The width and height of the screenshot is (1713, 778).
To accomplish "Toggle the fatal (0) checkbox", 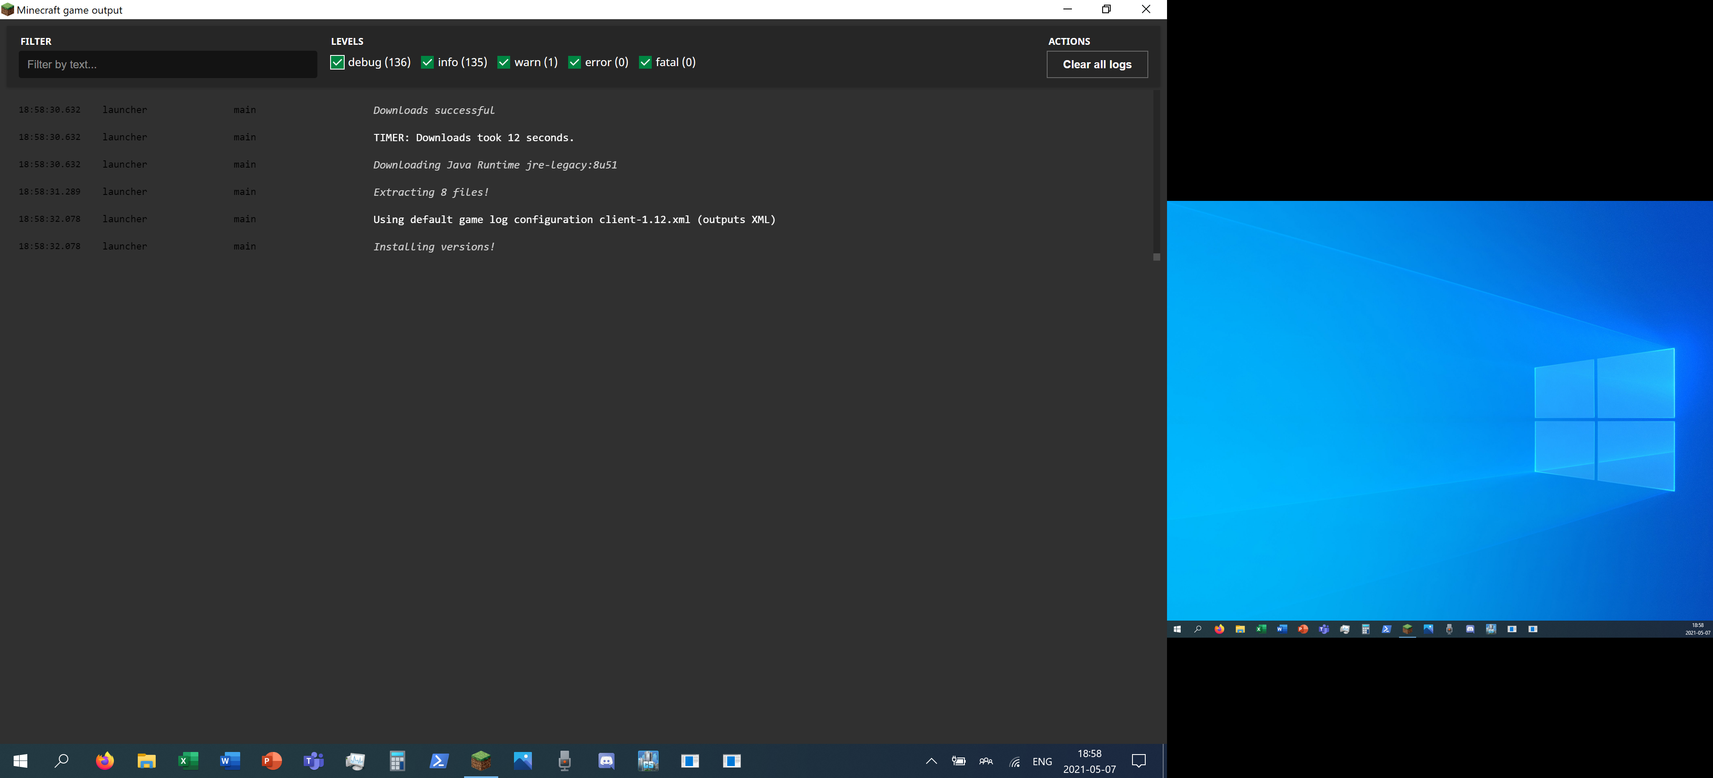I will point(645,63).
